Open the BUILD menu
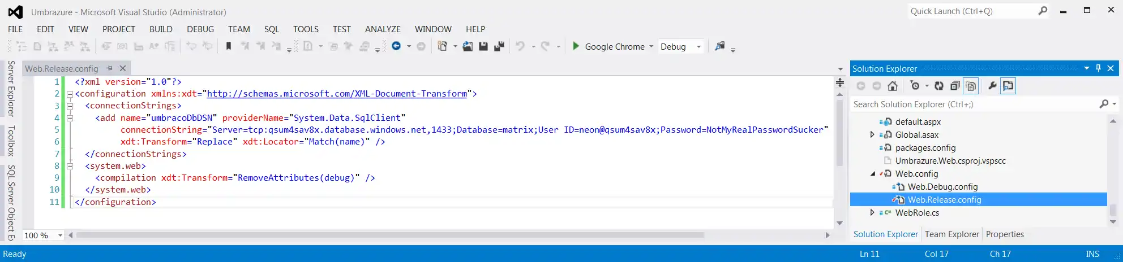Viewport: 1123px width, 262px height. 161,29
